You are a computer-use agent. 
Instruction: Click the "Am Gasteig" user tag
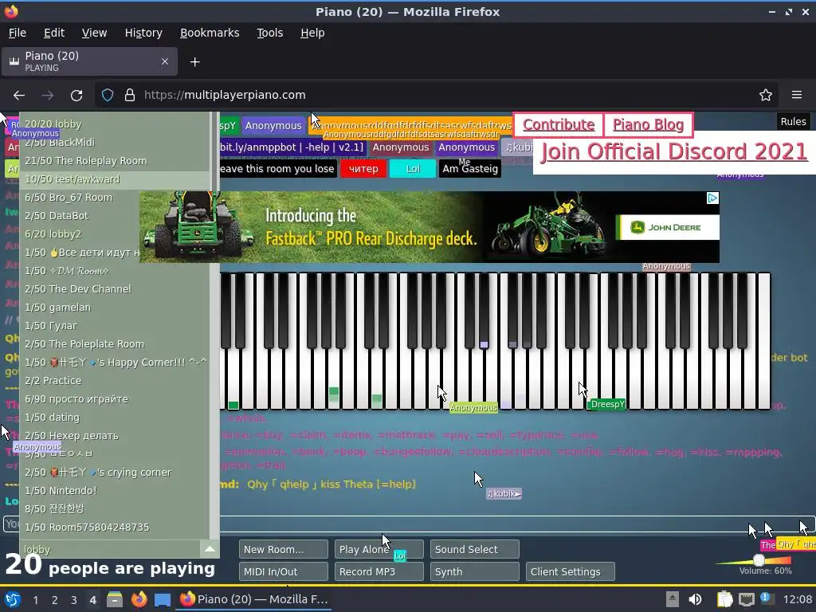click(470, 169)
